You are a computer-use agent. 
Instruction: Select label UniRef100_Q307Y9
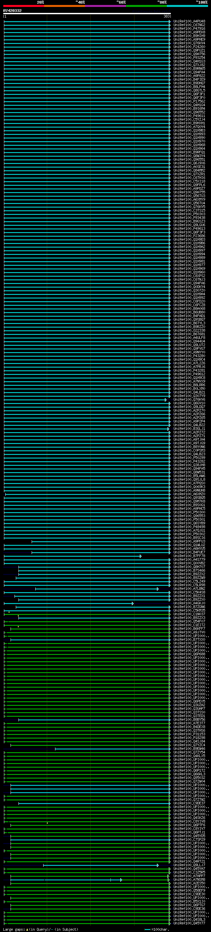(189, 396)
